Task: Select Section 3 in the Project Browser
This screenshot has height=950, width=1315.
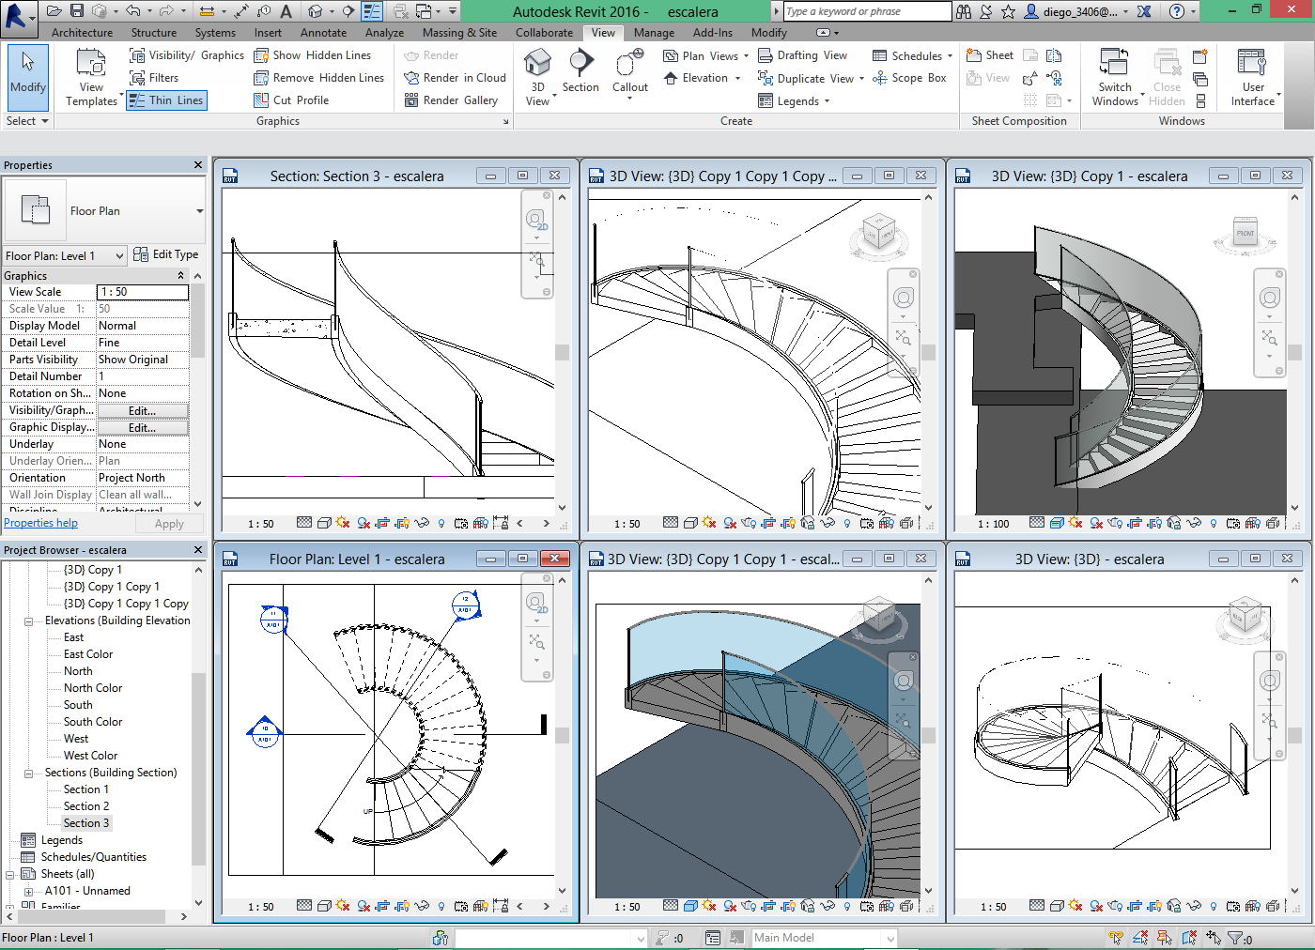Action: pos(85,822)
